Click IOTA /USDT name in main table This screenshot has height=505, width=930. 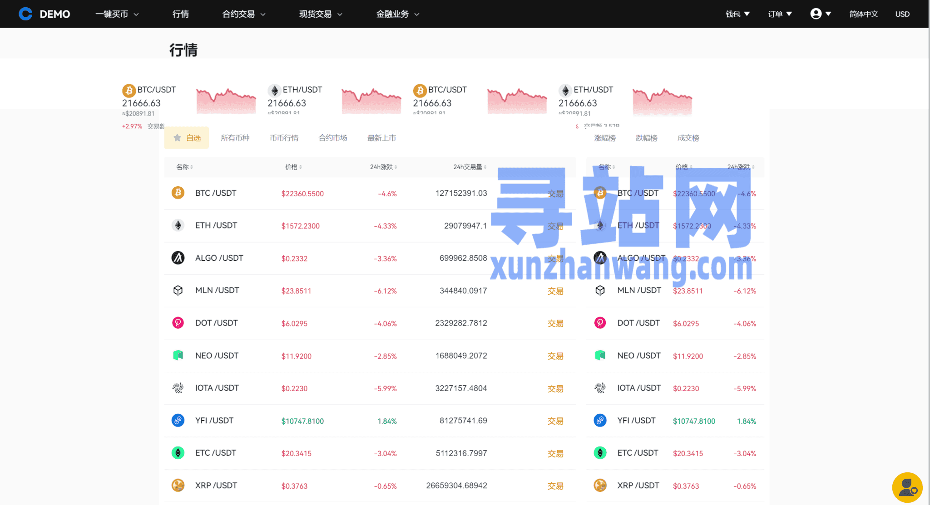pyautogui.click(x=217, y=388)
